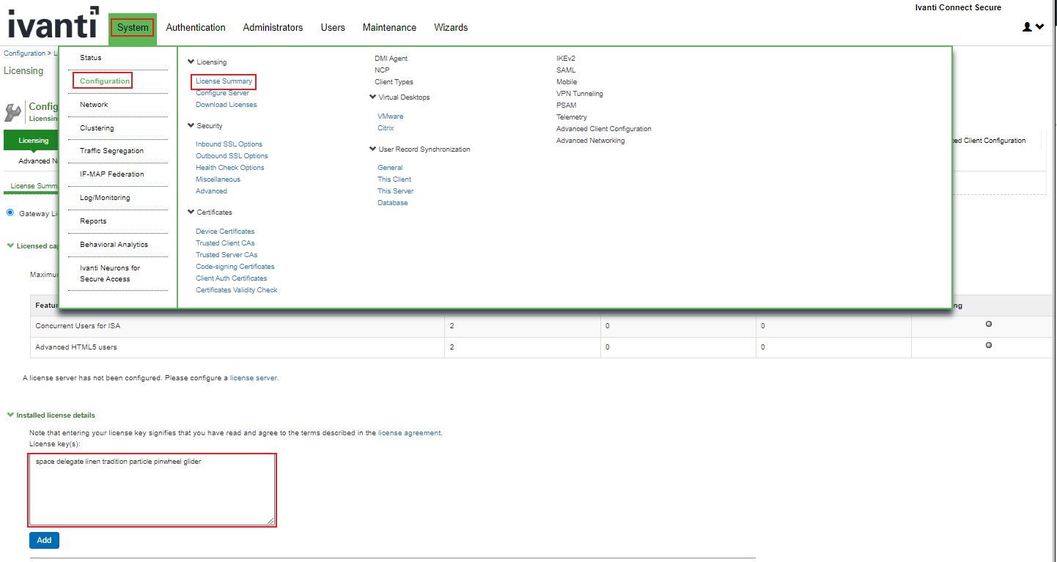The image size is (1057, 562).
Task: Open the Authentication menu
Action: click(196, 28)
